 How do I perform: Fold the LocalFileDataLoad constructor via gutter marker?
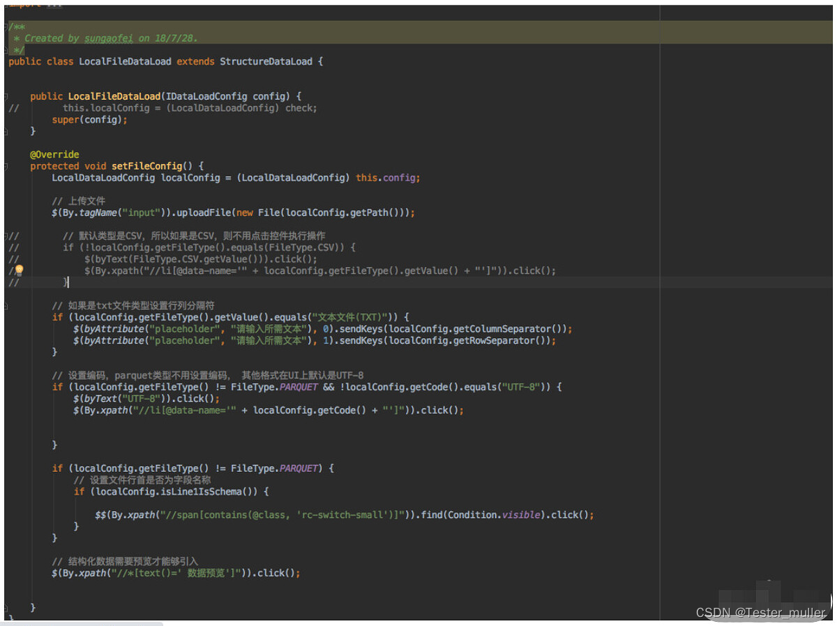click(x=6, y=96)
